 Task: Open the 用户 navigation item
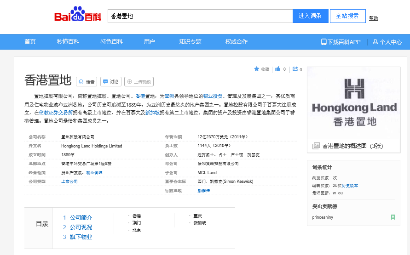(149, 42)
